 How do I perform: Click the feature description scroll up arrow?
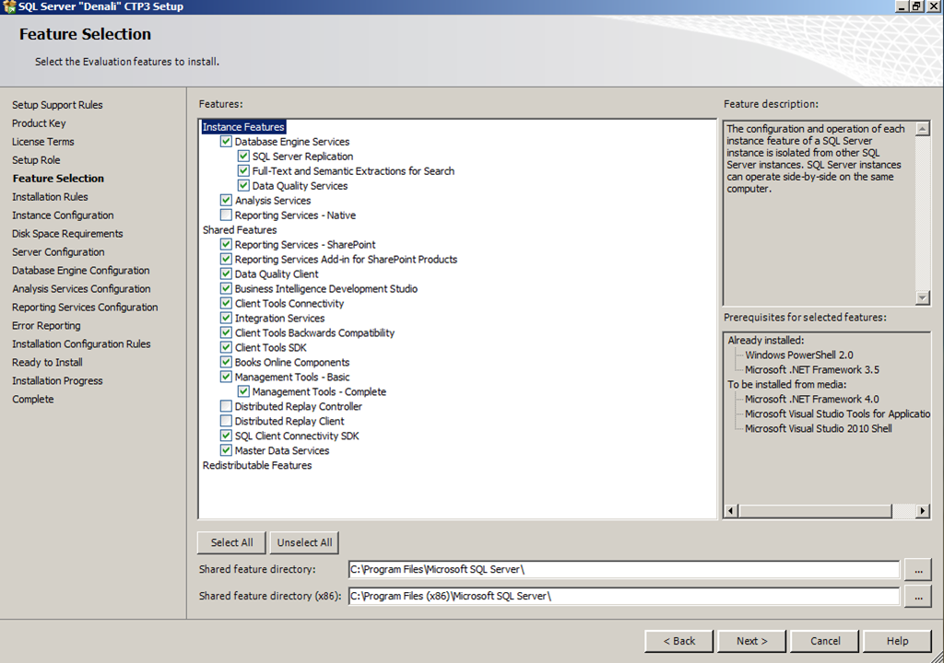tap(922, 128)
